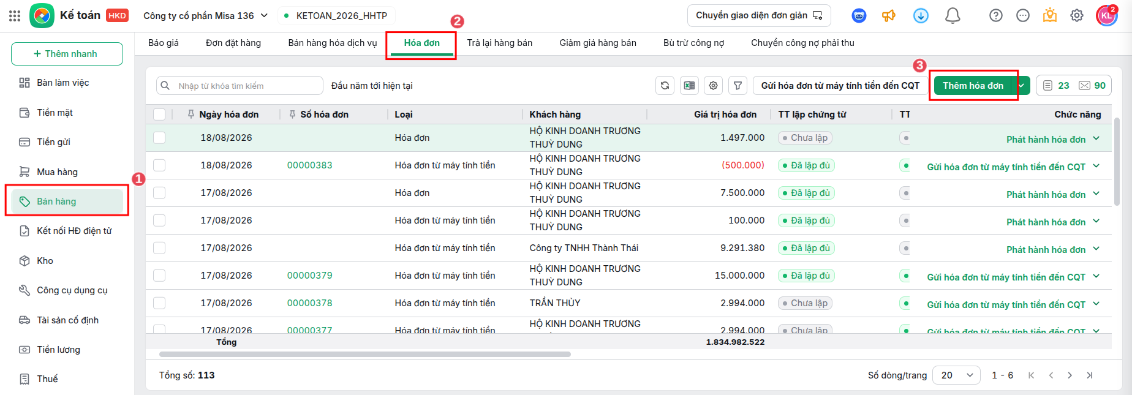1132x395 pixels.
Task: Open the apps grid launcher
Action: tap(15, 16)
